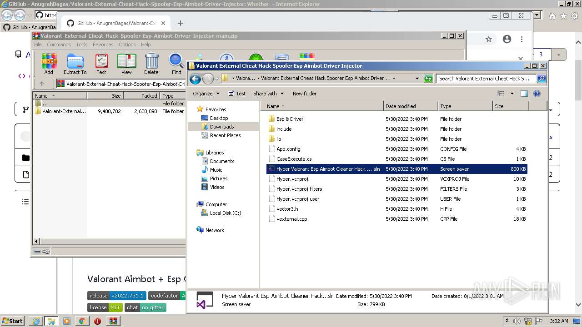Click the Chrome bookmark star icon
This screenshot has width=582, height=327.
click(x=489, y=39)
